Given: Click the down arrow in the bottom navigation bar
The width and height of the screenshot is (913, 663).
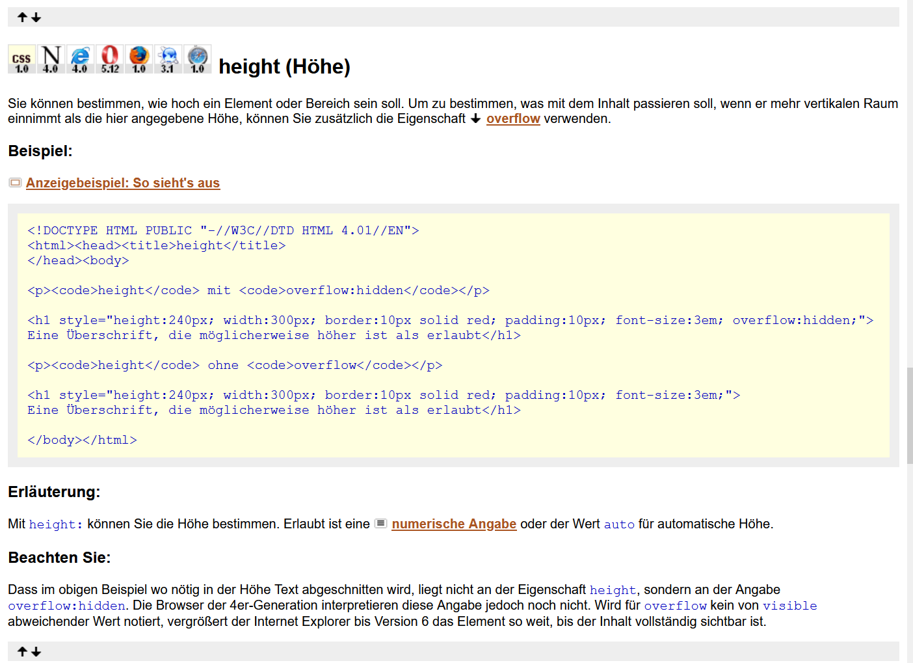Looking at the screenshot, I should tap(36, 652).
